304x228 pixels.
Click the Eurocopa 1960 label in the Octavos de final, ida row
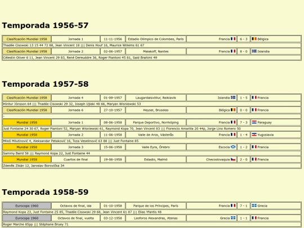click(x=27, y=206)
